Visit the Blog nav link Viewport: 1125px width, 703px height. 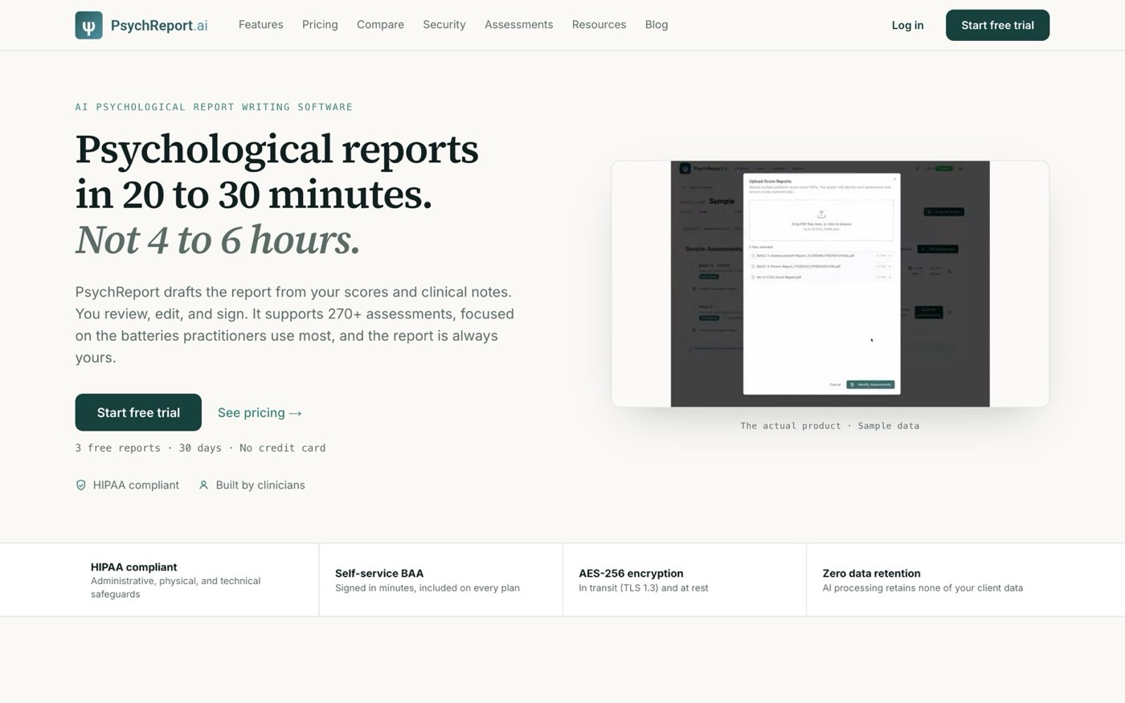[657, 25]
